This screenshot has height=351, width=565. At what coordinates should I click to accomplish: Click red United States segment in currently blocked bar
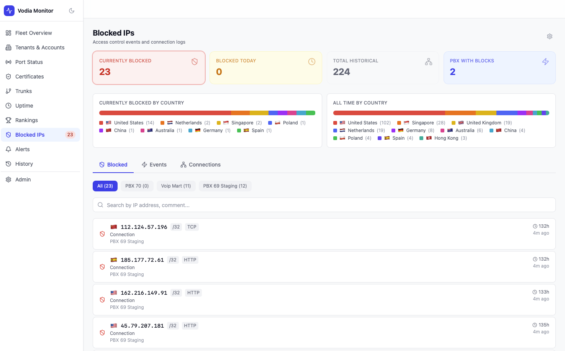(165, 113)
